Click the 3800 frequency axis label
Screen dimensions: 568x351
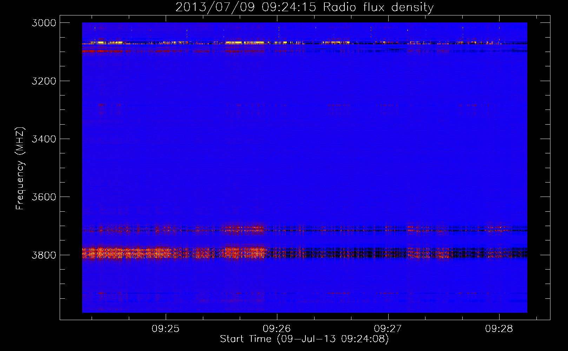click(x=44, y=255)
